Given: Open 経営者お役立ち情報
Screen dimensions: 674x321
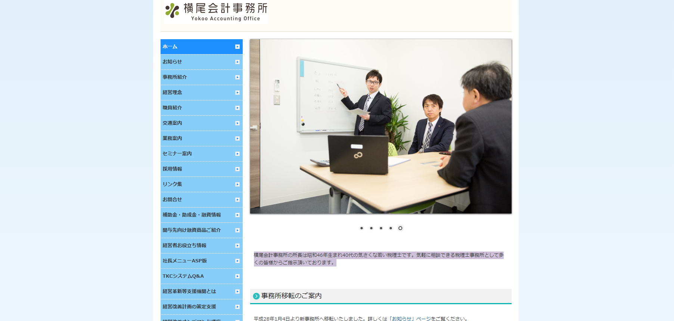Looking at the screenshot, I should pos(202,246).
